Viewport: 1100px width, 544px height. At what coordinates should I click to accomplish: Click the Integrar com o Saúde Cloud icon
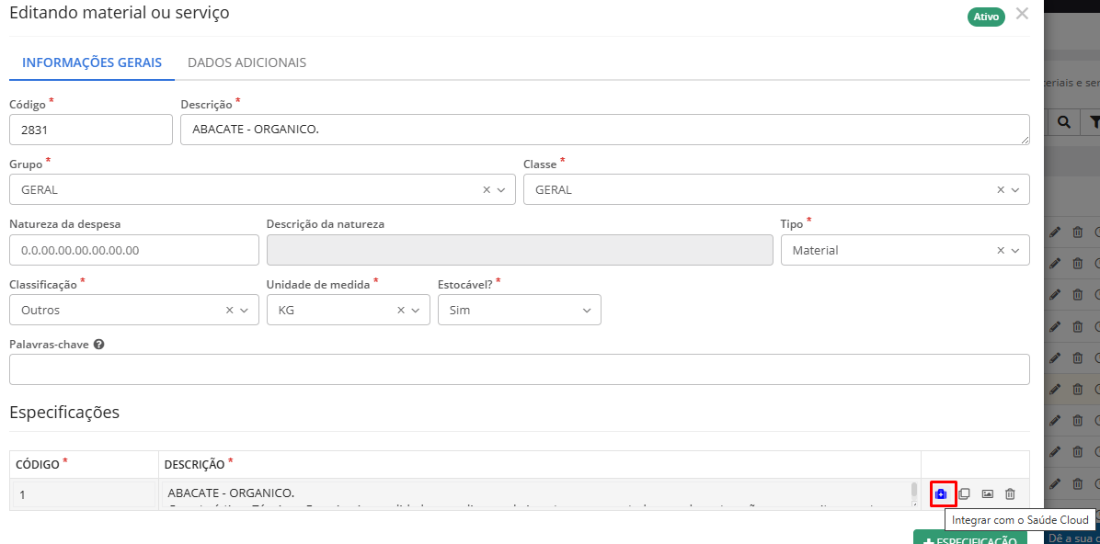click(x=941, y=494)
